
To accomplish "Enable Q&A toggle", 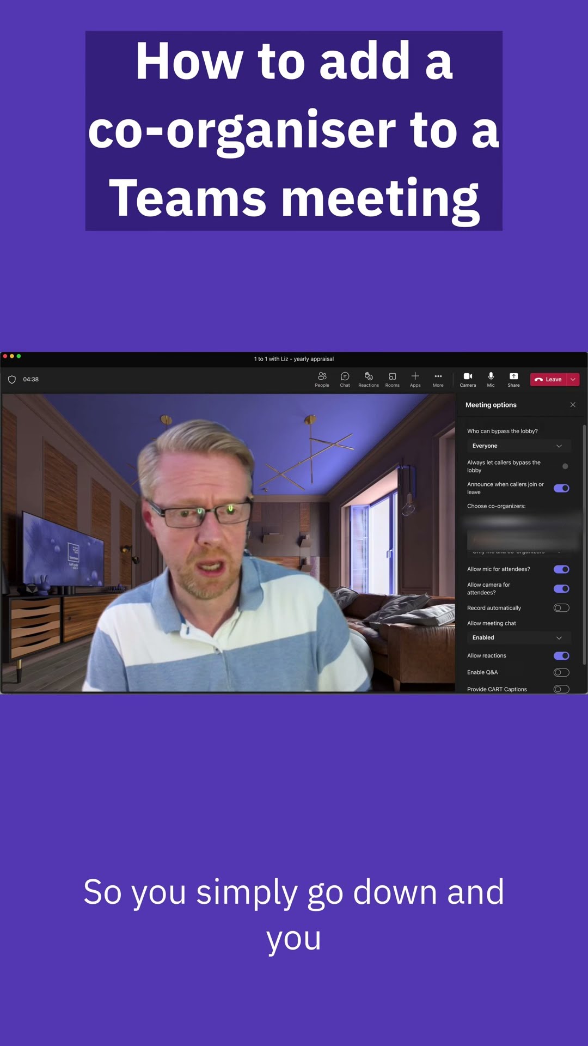I will (x=562, y=672).
